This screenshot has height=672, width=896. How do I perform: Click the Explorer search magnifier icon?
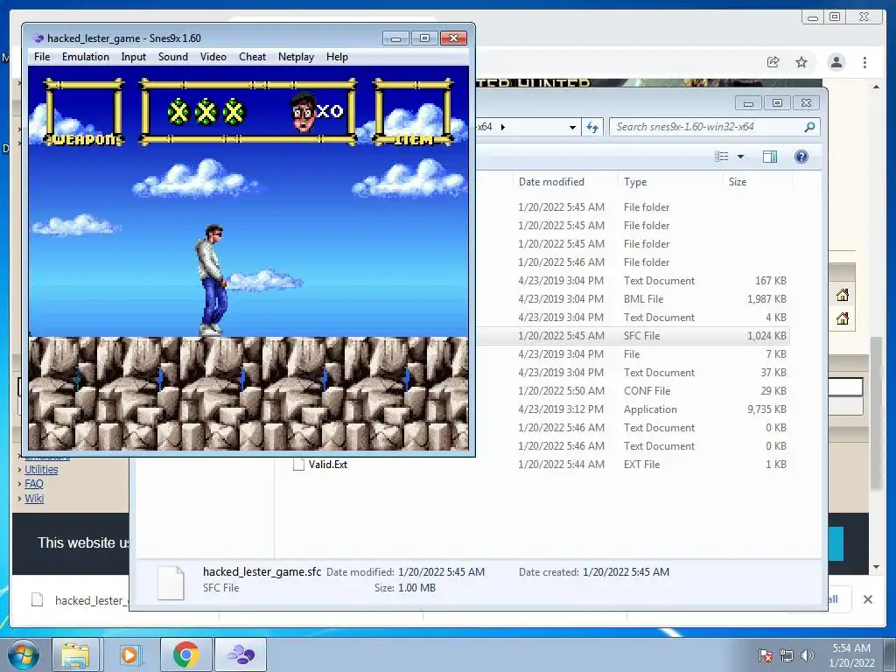tap(809, 127)
